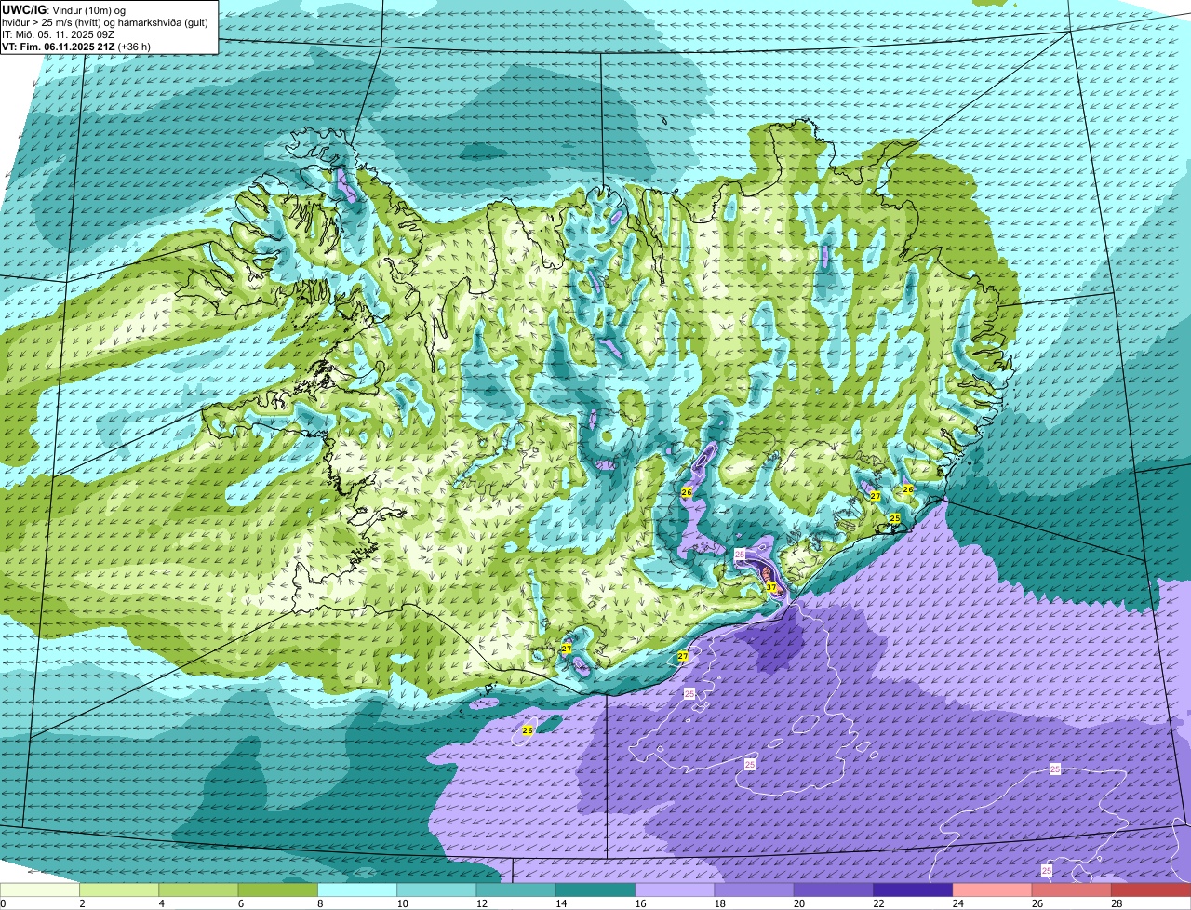Screen dimensions: 1191x910
Task: Pick the 18–20 m/s medium purple legend swatch
Action: pos(755,890)
